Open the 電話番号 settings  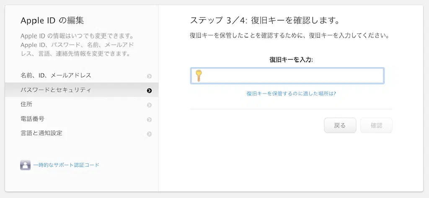[x=32, y=119]
